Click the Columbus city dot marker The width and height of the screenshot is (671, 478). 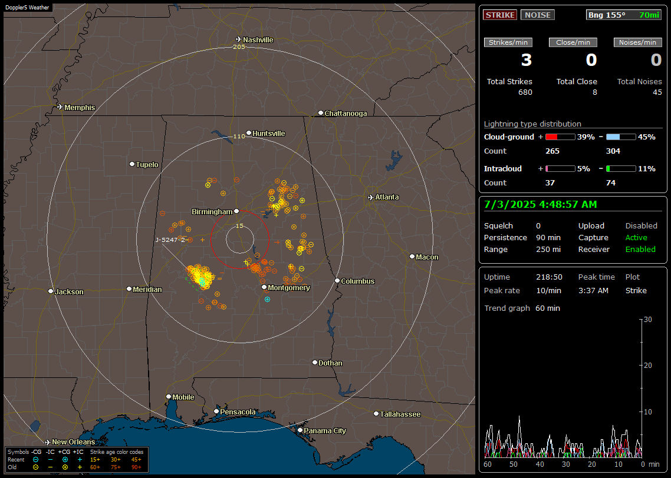coord(337,281)
